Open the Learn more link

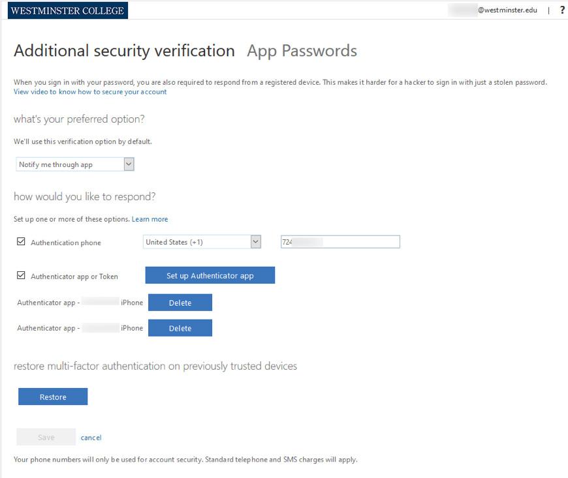150,219
